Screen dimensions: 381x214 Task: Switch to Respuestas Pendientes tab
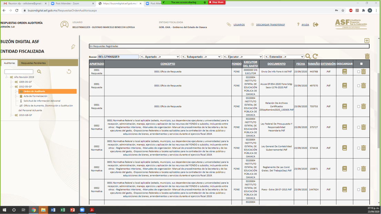tap(33, 63)
